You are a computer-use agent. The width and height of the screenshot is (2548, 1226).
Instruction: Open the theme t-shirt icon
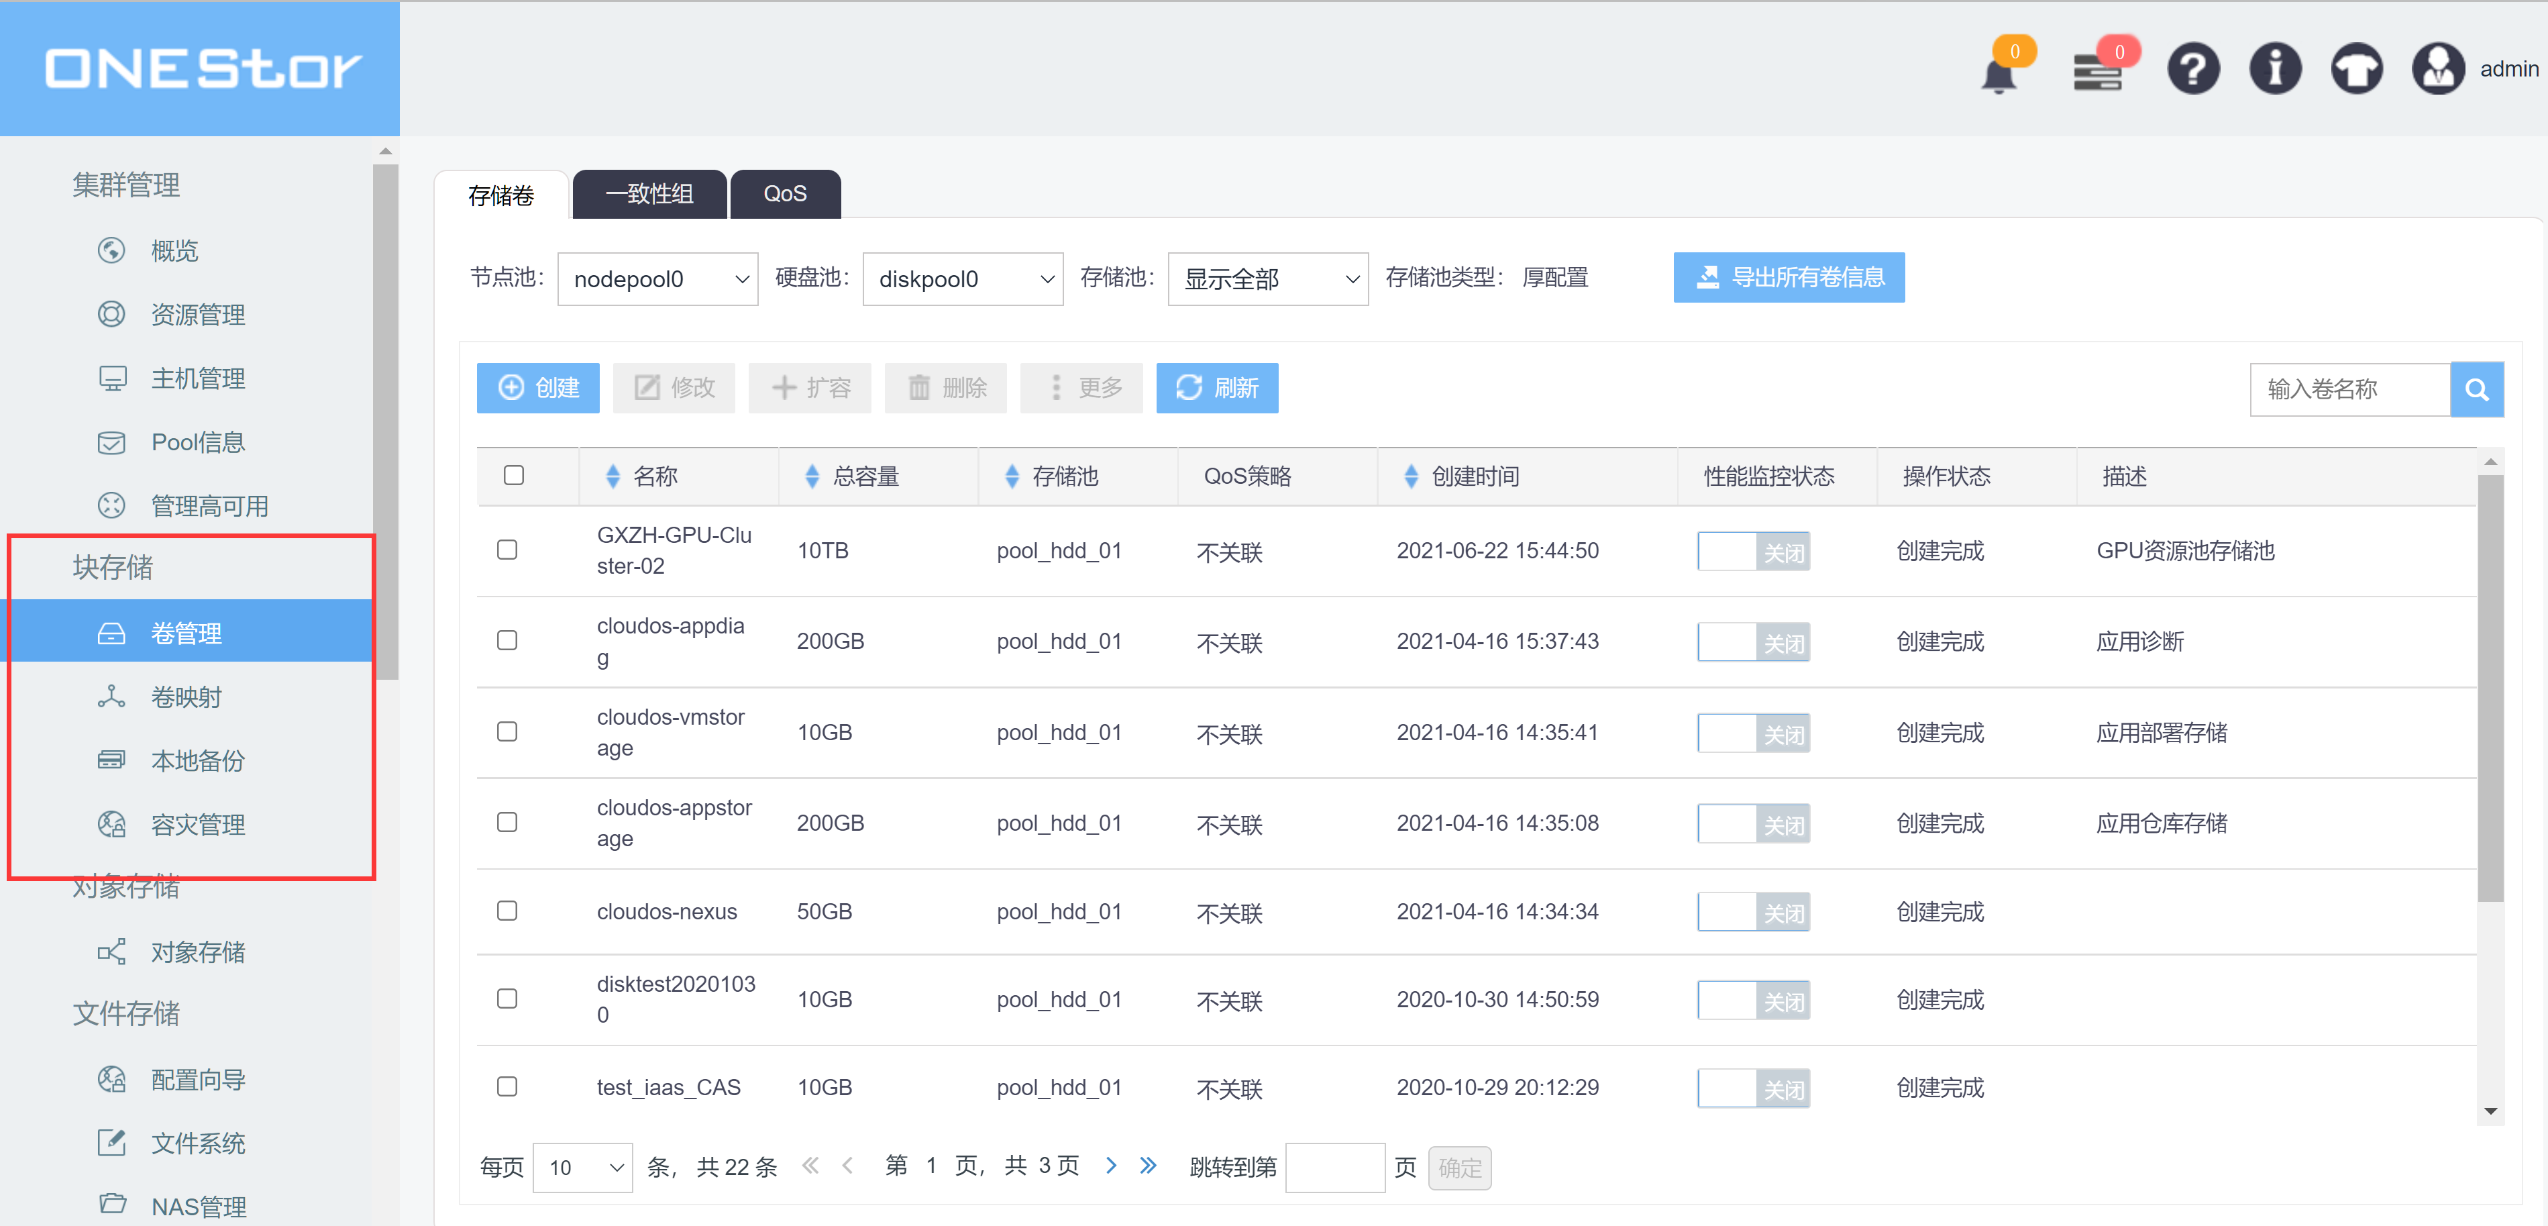tap(2356, 69)
